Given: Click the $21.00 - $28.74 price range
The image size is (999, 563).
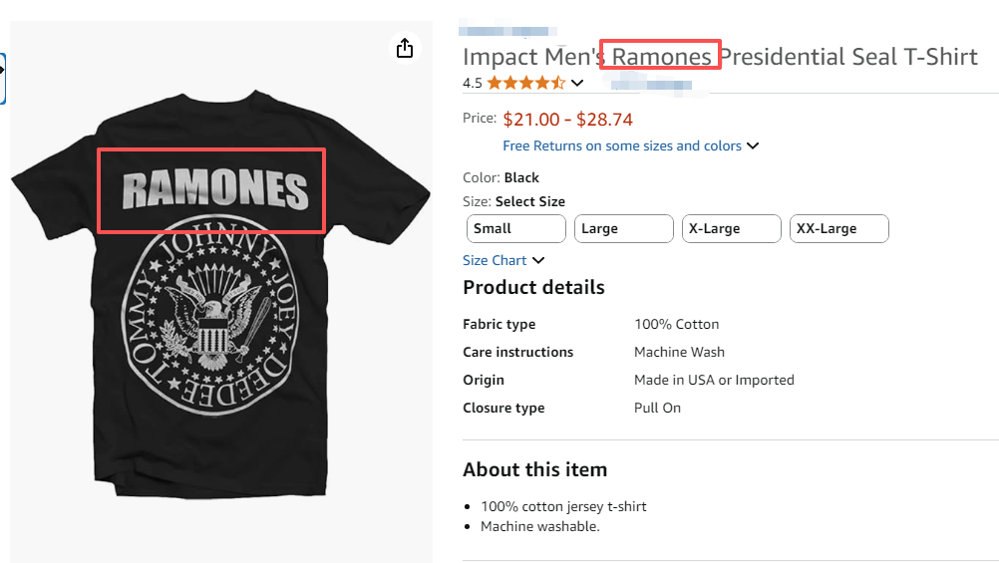Looking at the screenshot, I should tap(567, 120).
